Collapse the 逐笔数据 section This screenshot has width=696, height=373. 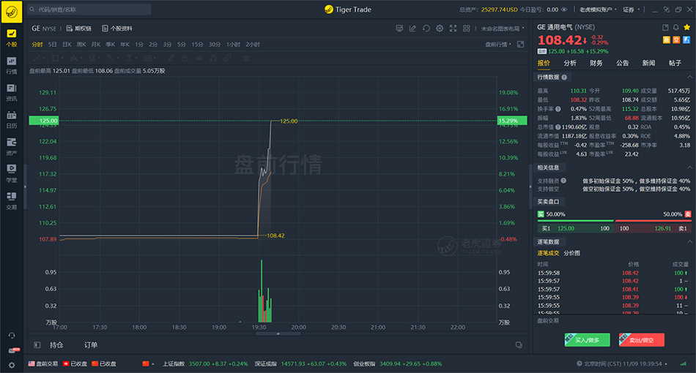click(689, 242)
